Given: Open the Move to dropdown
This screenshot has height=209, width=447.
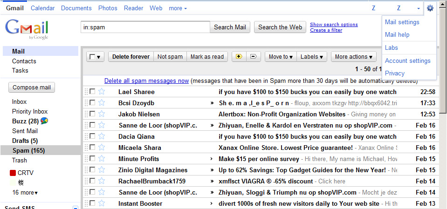Looking at the screenshot, I should coord(281,57).
